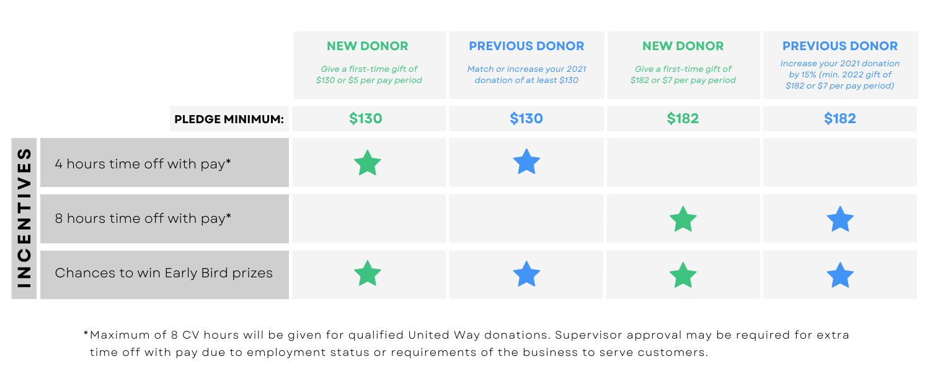Pick Early Bird green star under green $182
The image size is (930, 390).
(683, 275)
